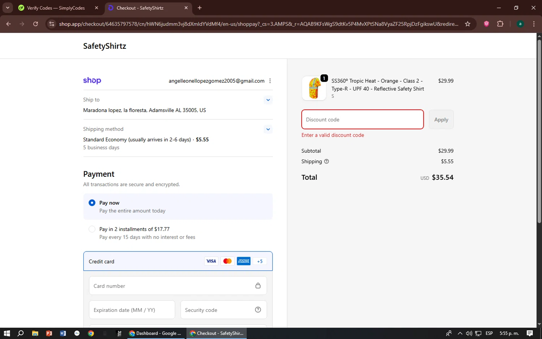Open the volume control in tray
Image resolution: width=542 pixels, height=339 pixels.
tap(469, 333)
